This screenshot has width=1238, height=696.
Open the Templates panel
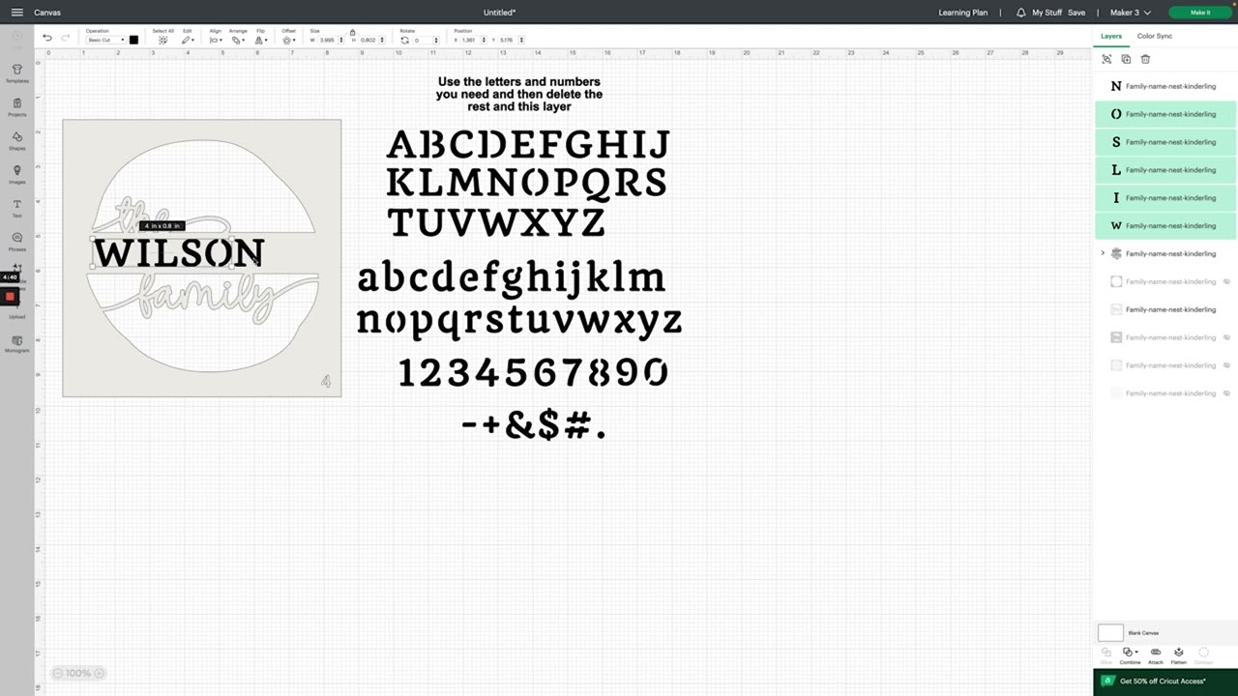(16, 72)
